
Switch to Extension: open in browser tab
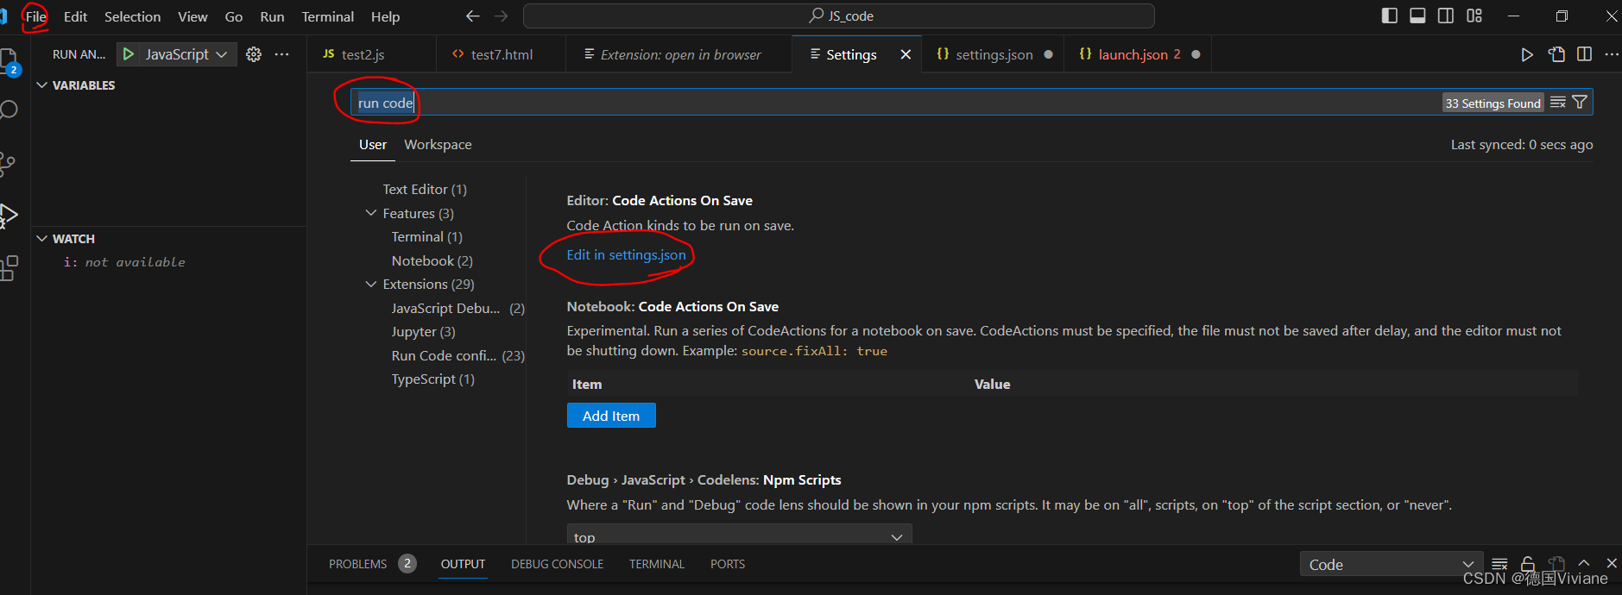click(x=678, y=54)
